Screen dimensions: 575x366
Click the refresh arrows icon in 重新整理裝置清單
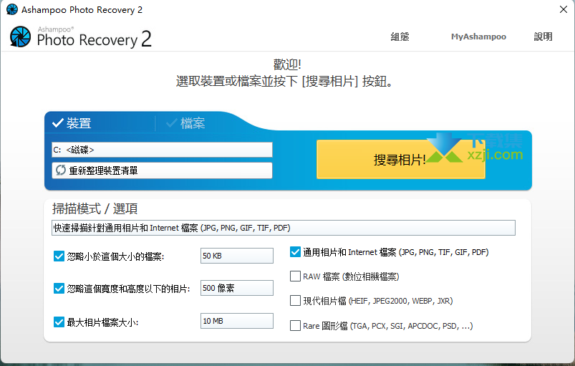tap(60, 170)
